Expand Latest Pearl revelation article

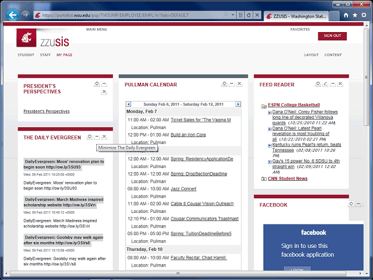269,129
